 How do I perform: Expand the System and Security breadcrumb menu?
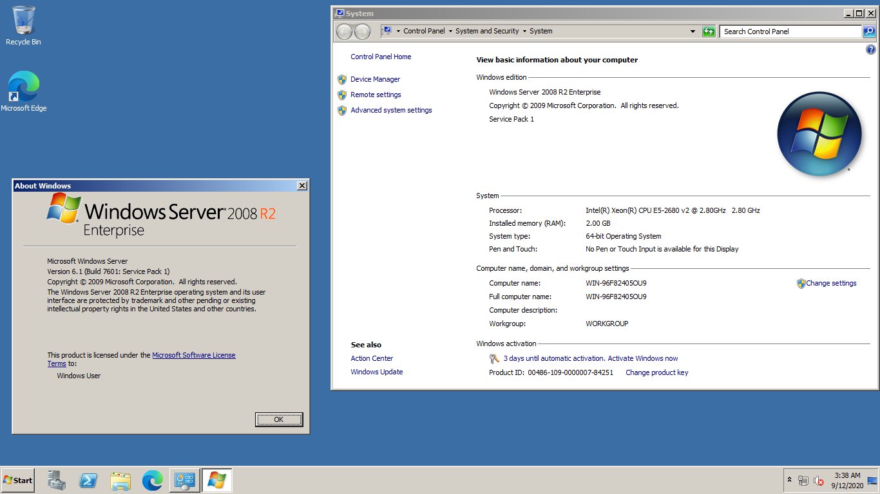pyautogui.click(x=523, y=31)
